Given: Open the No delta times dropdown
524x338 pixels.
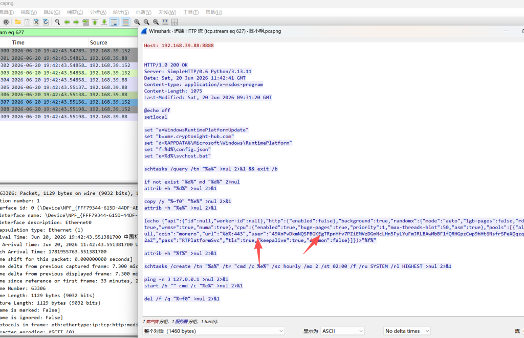Looking at the screenshot, I should (407, 331).
